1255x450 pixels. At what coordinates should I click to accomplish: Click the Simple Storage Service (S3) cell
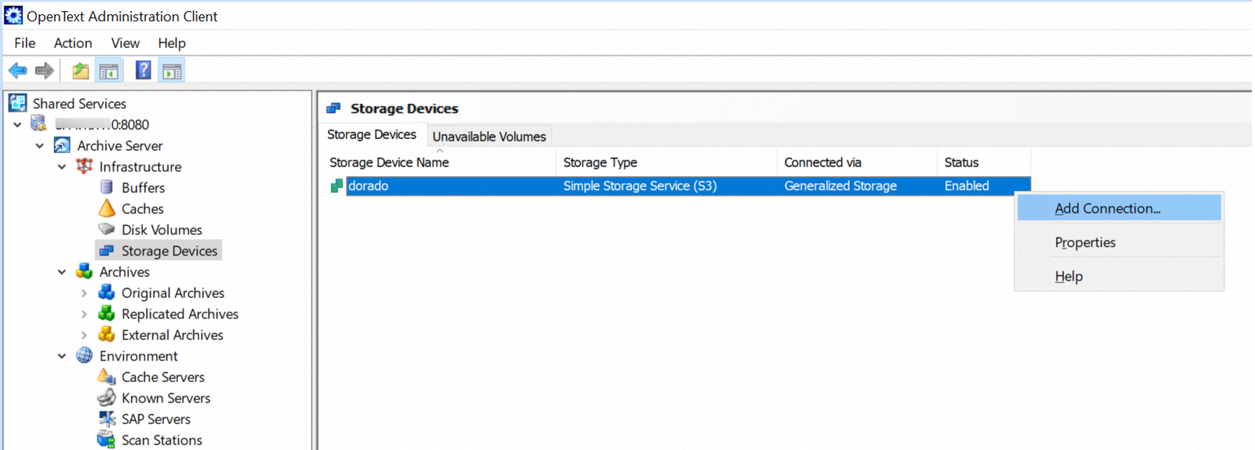640,186
